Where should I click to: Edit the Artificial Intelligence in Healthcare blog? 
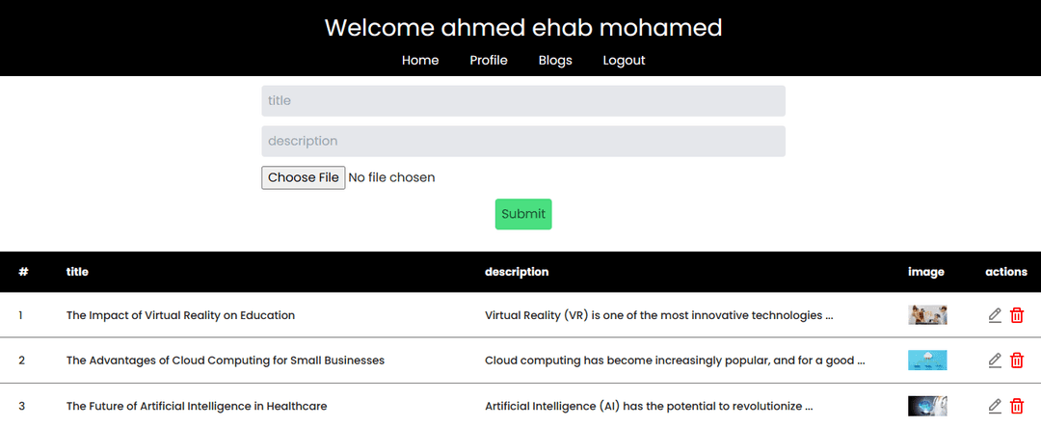point(995,406)
